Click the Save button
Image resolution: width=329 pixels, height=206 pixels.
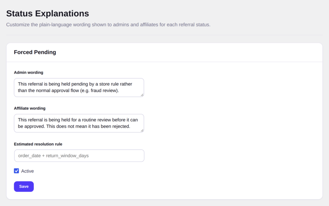pyautogui.click(x=24, y=186)
